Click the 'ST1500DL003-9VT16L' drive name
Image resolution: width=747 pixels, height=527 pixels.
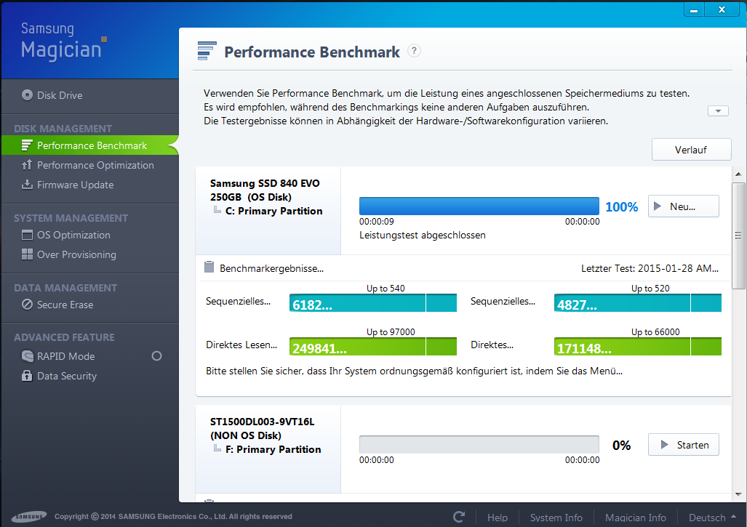pos(262,422)
